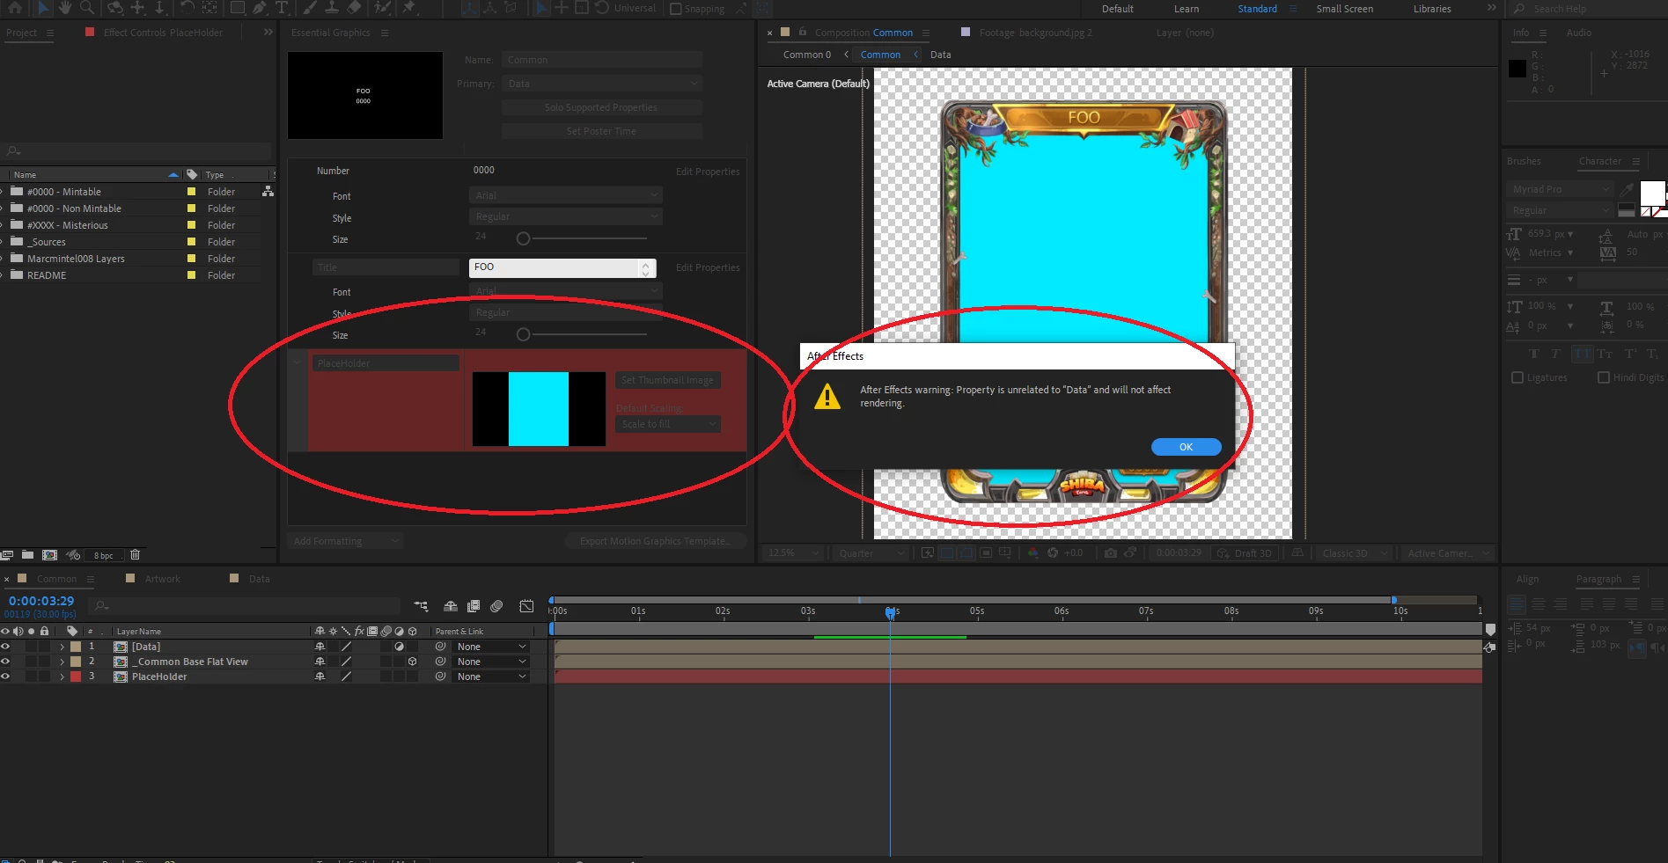Create new composition from Project panel
Image resolution: width=1668 pixels, height=863 pixels.
50,555
